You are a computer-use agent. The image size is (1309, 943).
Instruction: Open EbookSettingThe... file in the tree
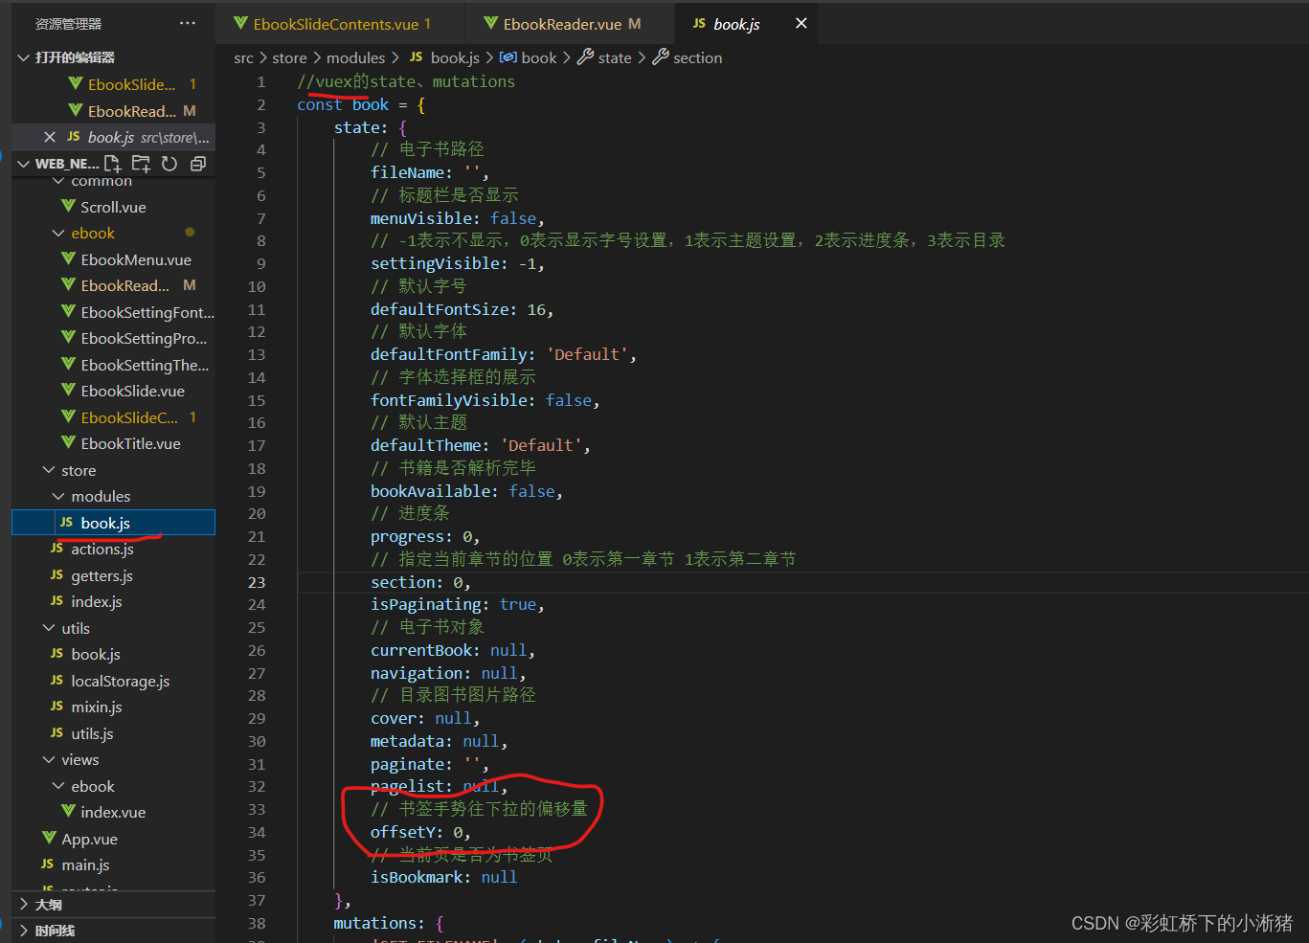tap(113, 365)
